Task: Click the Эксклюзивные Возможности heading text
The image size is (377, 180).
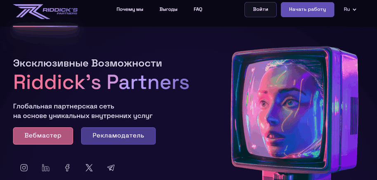Action: click(x=87, y=64)
